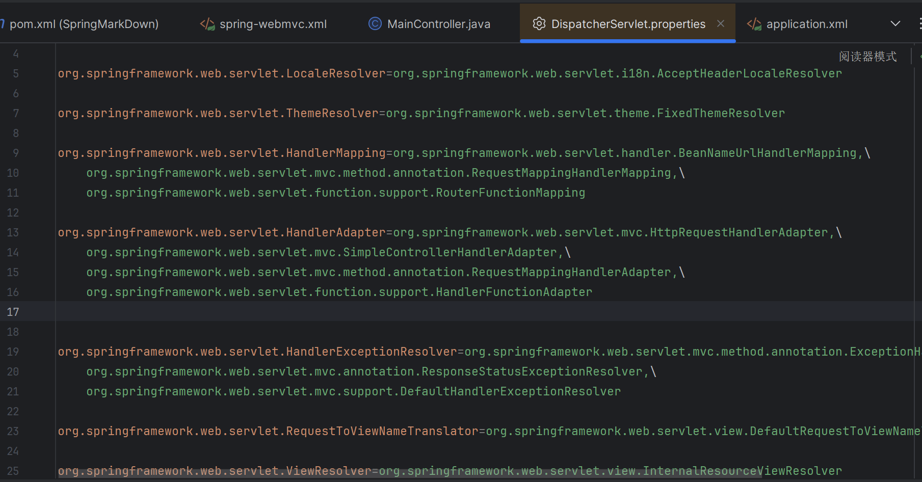Screen dimensions: 922x482
Task: Click the MainController.java class icon
Action: click(375, 24)
